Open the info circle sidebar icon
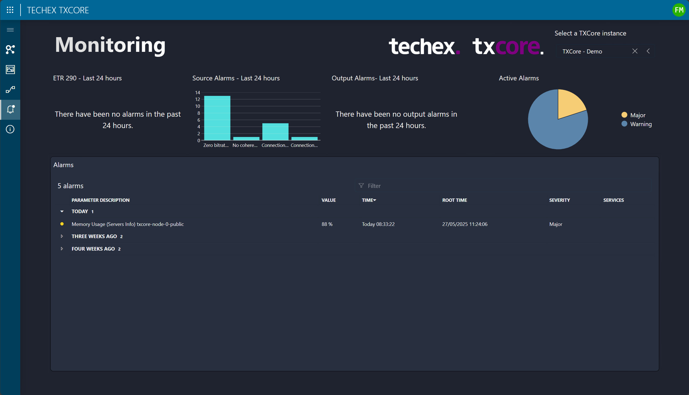Viewport: 689px width, 395px height. click(x=10, y=129)
